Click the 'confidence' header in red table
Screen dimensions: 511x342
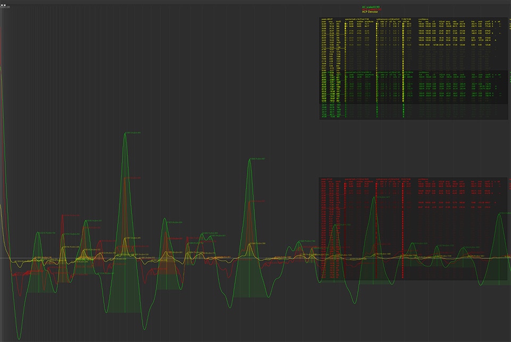click(423, 179)
